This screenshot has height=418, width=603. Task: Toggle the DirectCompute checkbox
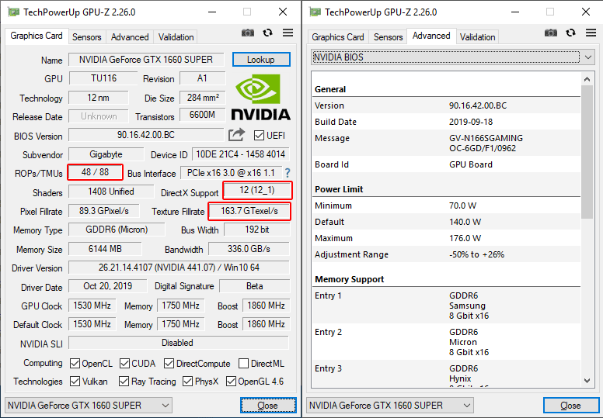169,364
